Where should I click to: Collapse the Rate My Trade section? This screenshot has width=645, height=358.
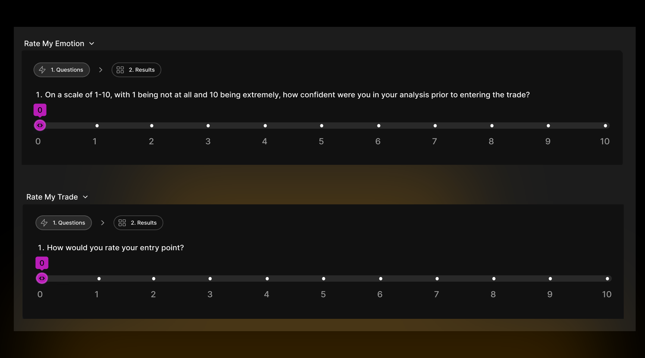[85, 197]
